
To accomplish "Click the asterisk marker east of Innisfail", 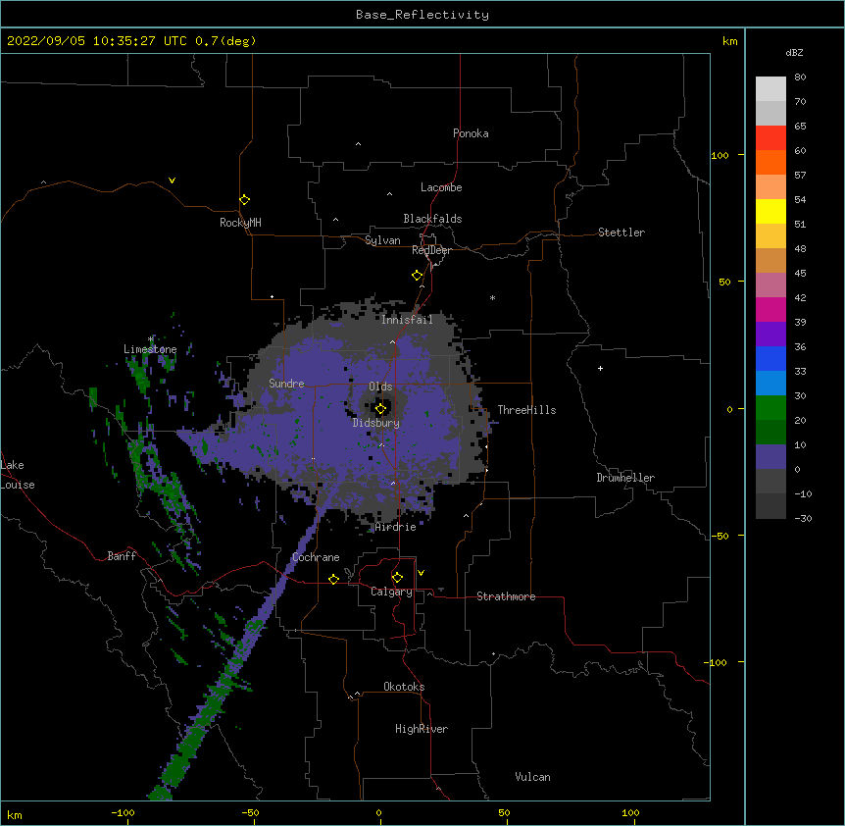I will pos(492,297).
